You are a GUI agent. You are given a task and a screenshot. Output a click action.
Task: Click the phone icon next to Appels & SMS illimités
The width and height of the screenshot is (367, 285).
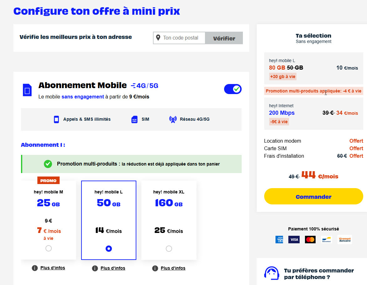(x=56, y=119)
